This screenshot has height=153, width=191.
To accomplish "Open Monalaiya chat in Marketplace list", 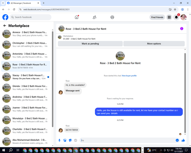I will [x=26, y=120].
